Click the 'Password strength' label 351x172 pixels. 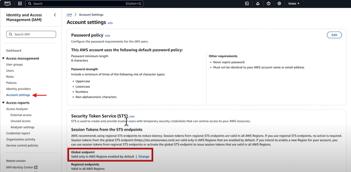point(84,69)
